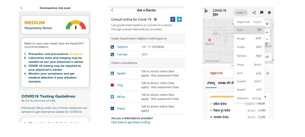Click the share icon in the tracker header
305x137 pixels.
tap(254, 13)
